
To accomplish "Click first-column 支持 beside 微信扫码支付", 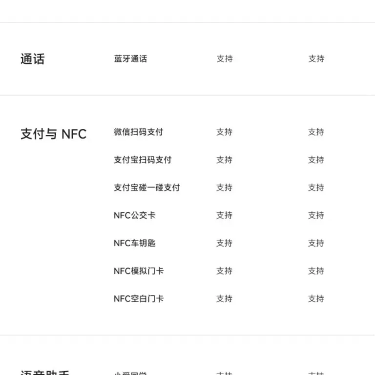I will 224,132.
